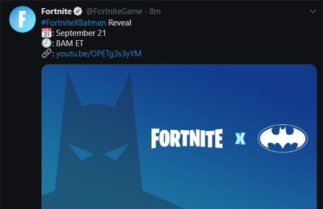Click Batman's left eye in silhouette
This screenshot has width=323, height=209.
[81, 152]
